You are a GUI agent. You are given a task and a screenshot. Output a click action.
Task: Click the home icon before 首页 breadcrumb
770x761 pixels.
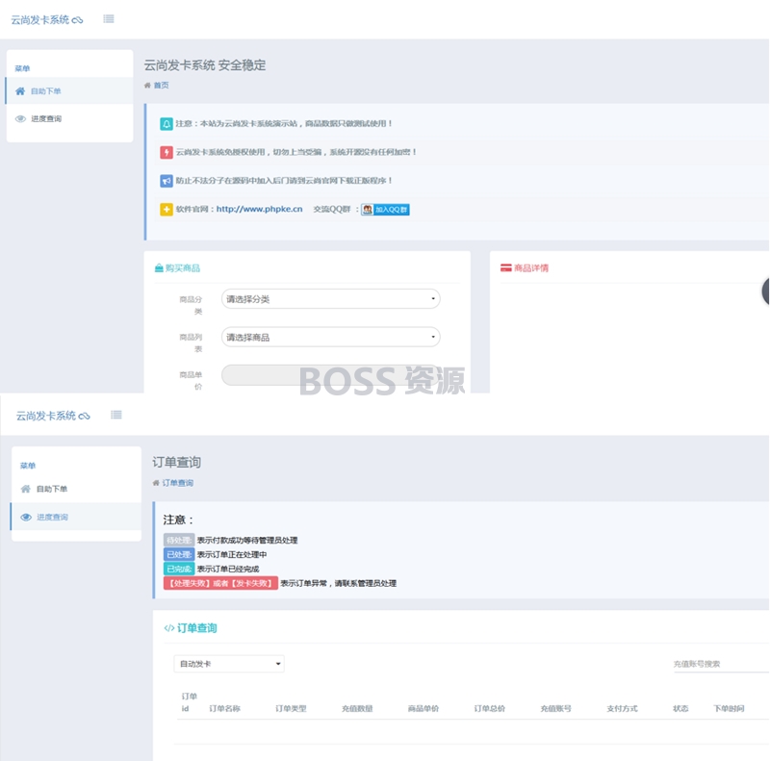point(147,86)
